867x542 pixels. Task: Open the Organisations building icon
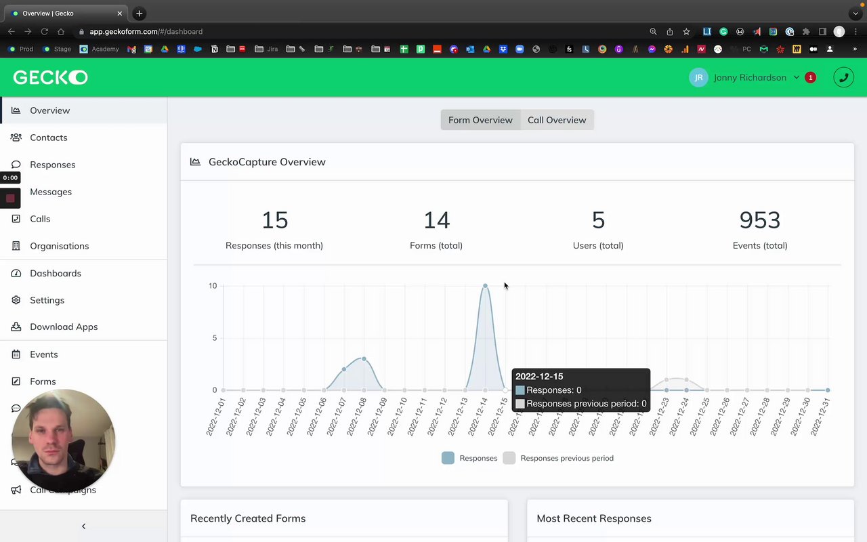point(16,246)
